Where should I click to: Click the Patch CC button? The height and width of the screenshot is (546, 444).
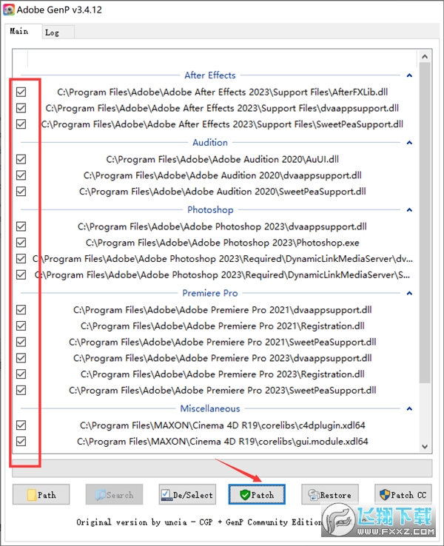click(403, 494)
